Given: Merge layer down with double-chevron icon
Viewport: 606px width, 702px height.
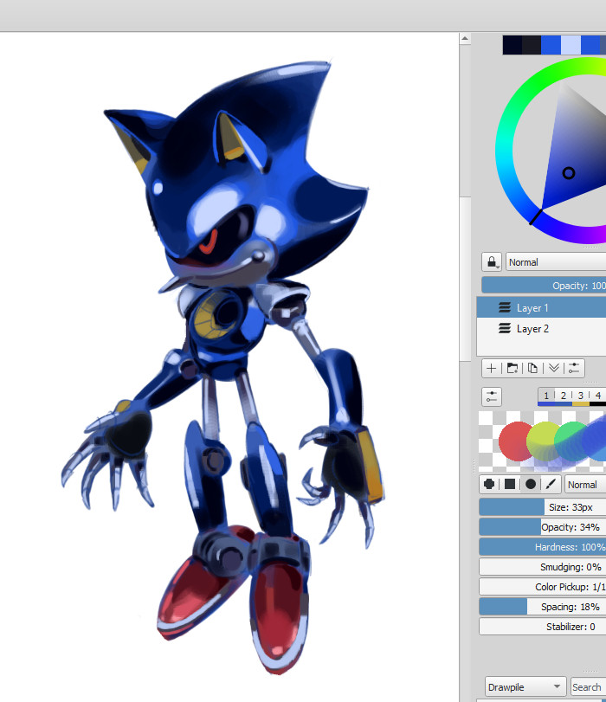Looking at the screenshot, I should click(x=554, y=369).
